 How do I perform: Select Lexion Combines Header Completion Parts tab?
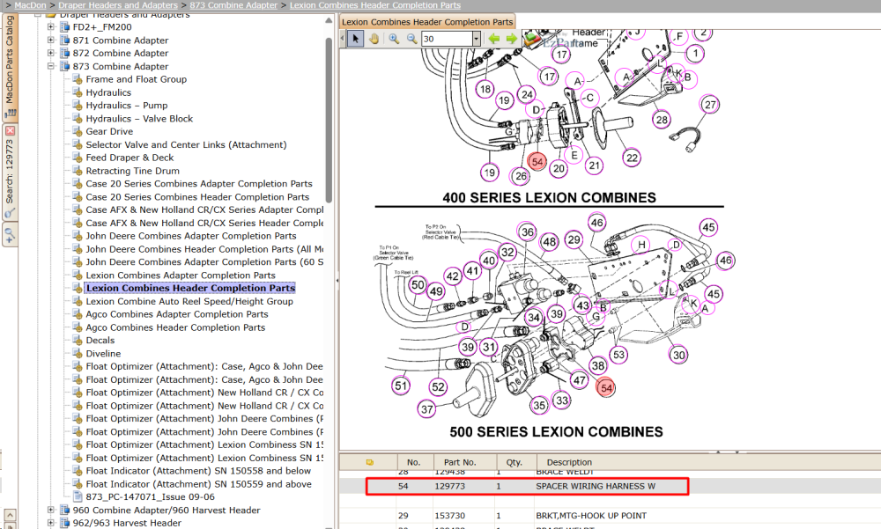427,22
